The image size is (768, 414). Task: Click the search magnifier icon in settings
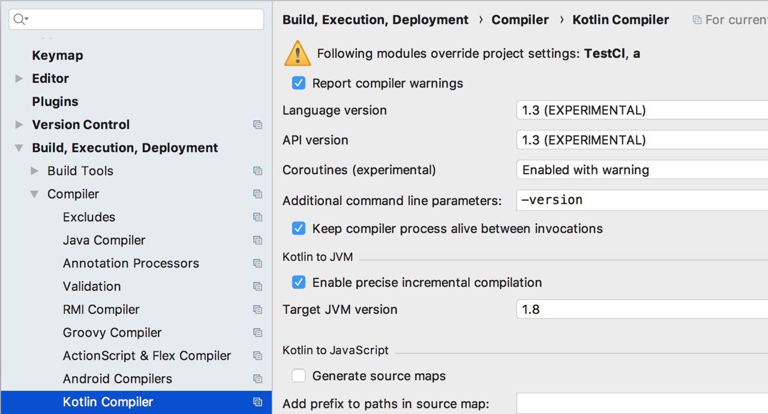click(20, 19)
